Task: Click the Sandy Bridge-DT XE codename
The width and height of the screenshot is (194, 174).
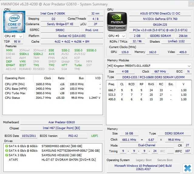Action: (x=60, y=24)
